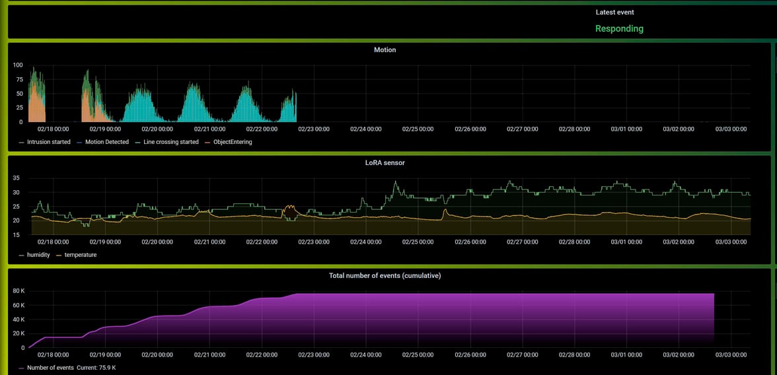This screenshot has height=375, width=777.
Task: Click the green Responding status text
Action: click(619, 29)
